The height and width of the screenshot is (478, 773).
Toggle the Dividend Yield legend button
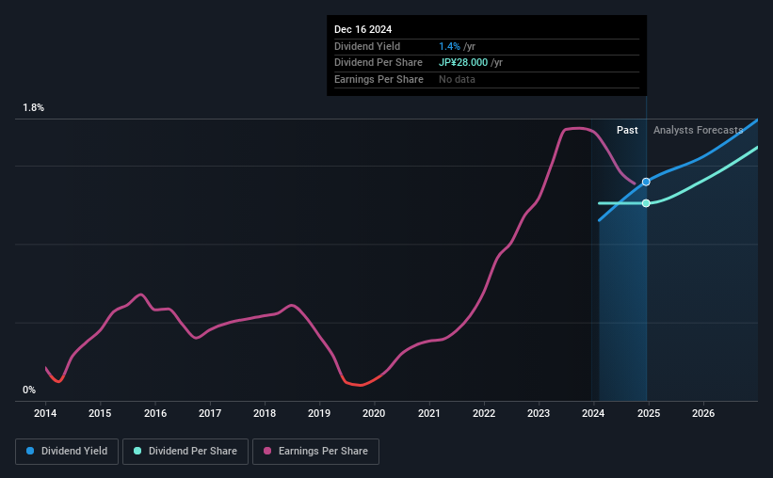click(x=67, y=452)
